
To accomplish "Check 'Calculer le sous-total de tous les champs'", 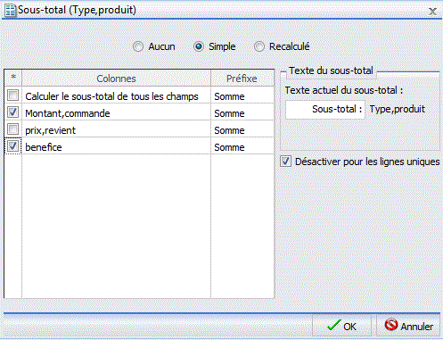I will point(13,95).
